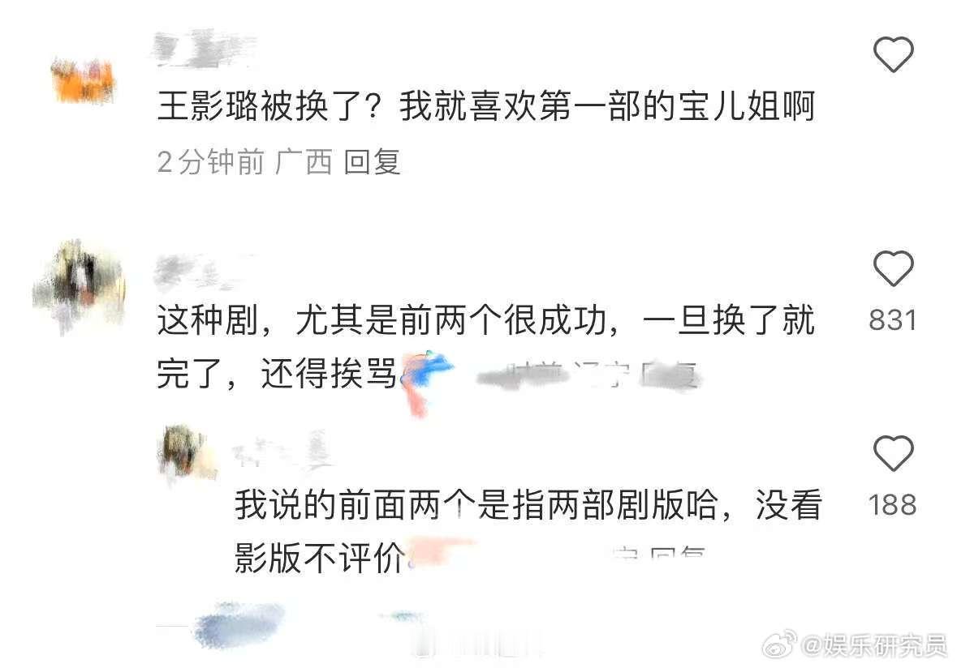Click the blurred username above 王影璐被换了

pos(205,48)
